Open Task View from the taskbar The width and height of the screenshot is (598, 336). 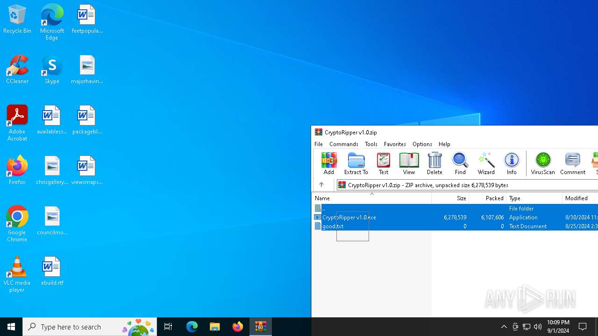(168, 327)
